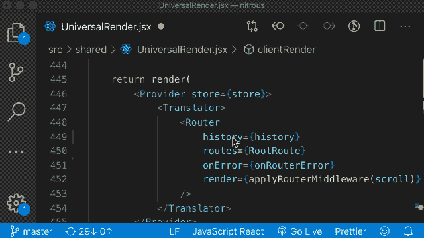Open the Manage gear menu
Image resolution: width=424 pixels, height=238 pixels.
[x=16, y=203]
